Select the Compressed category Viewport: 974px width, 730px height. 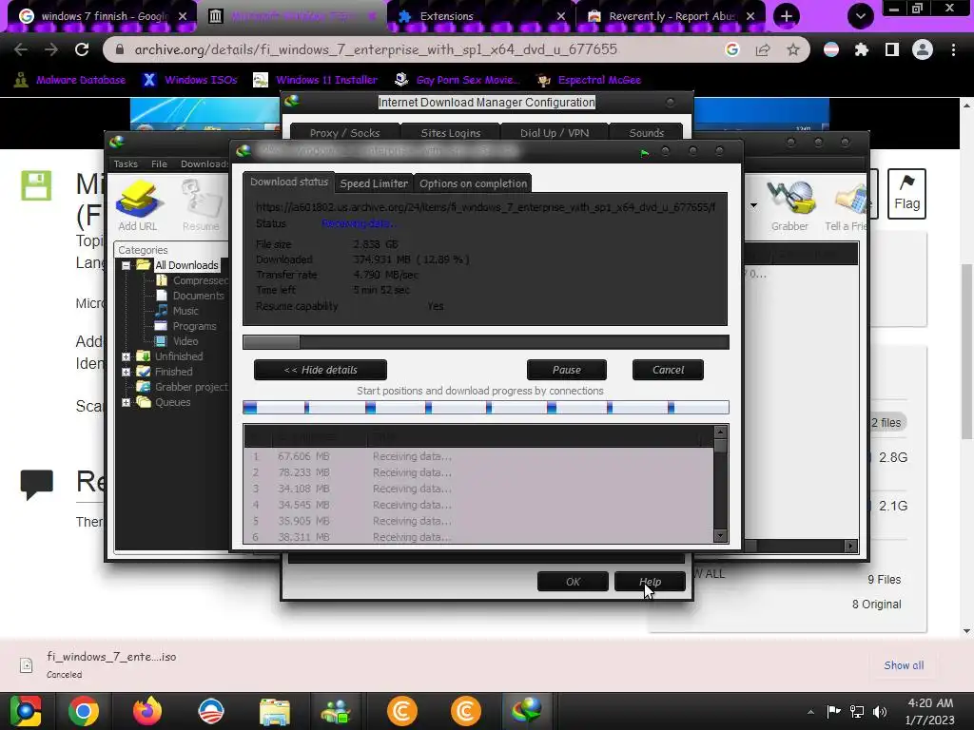pos(192,280)
